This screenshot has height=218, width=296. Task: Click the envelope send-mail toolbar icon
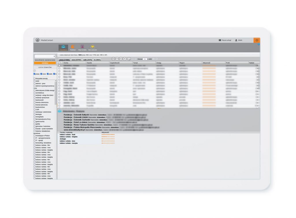tap(113, 59)
